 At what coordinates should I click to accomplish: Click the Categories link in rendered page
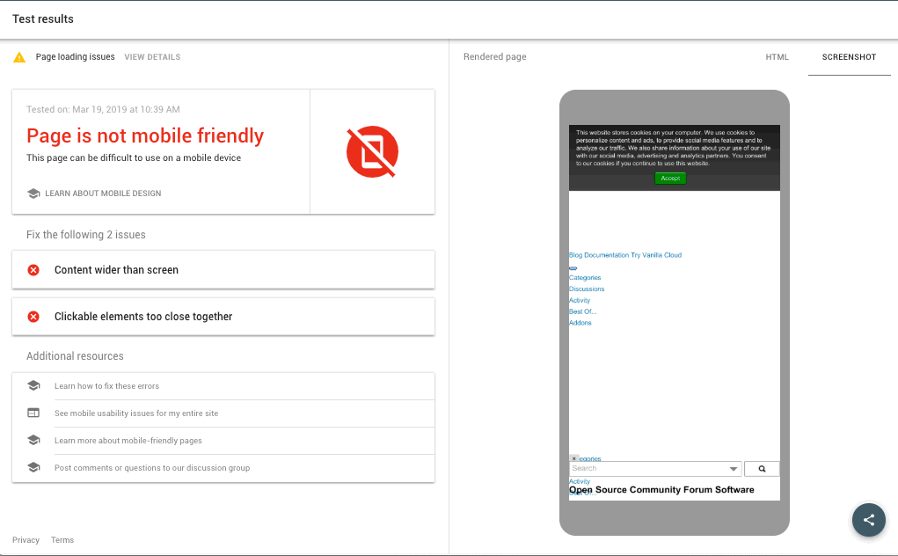[585, 278]
